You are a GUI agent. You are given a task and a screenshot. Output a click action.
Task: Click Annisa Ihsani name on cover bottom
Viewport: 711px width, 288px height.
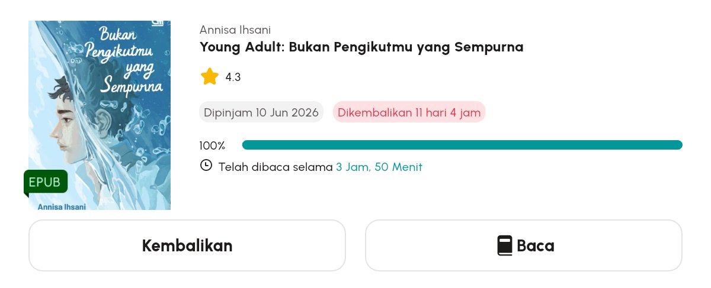[x=62, y=206]
